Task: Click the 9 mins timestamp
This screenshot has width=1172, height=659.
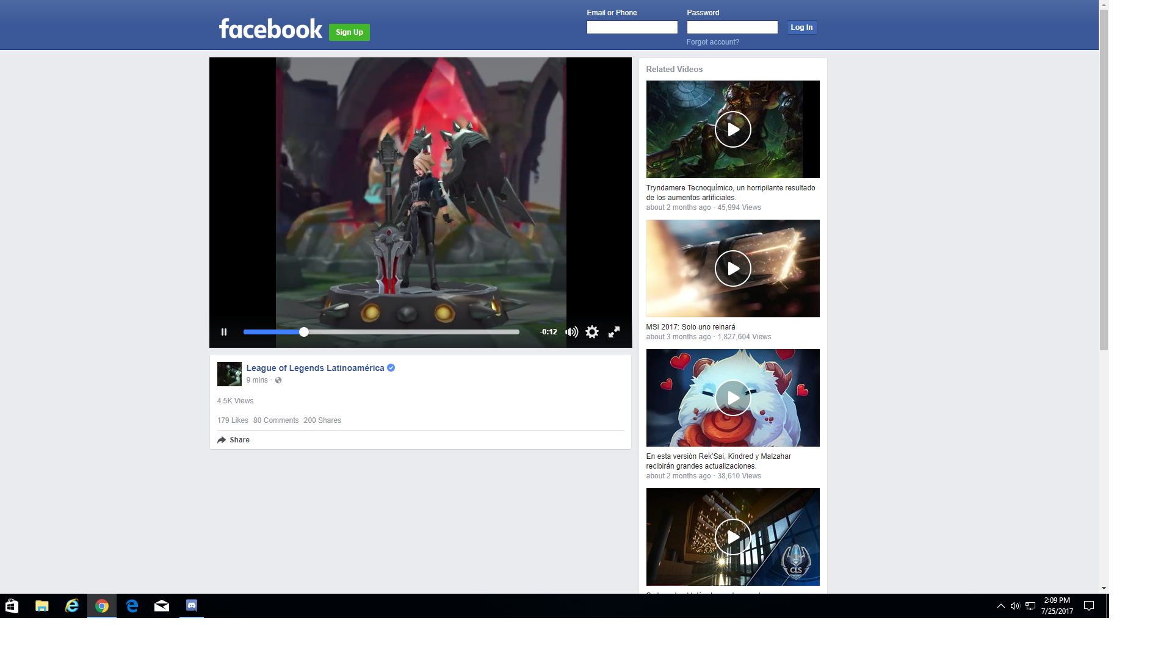Action: (x=257, y=380)
